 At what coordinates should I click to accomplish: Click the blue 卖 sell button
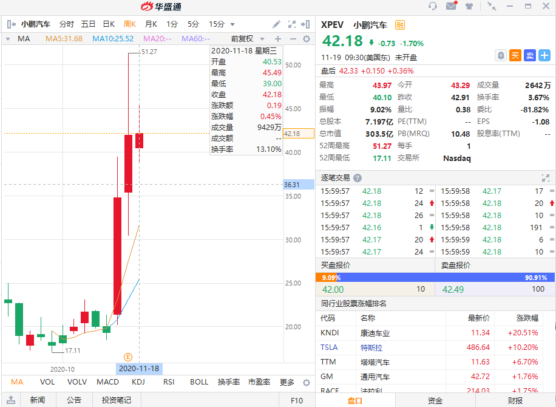pyautogui.click(x=530, y=55)
